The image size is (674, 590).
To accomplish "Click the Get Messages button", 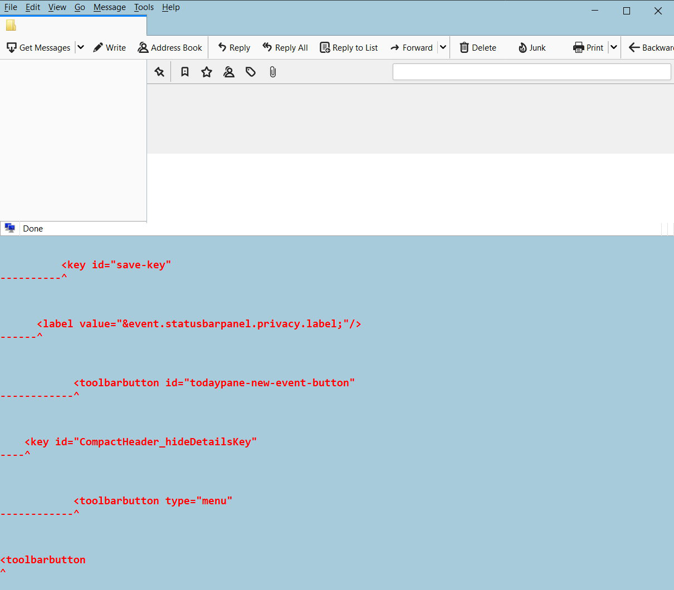I will (39, 48).
